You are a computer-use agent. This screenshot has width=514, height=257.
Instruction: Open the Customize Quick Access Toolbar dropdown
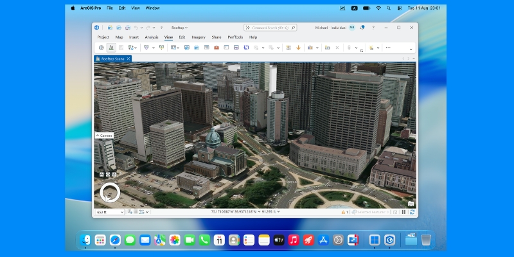[x=161, y=28]
